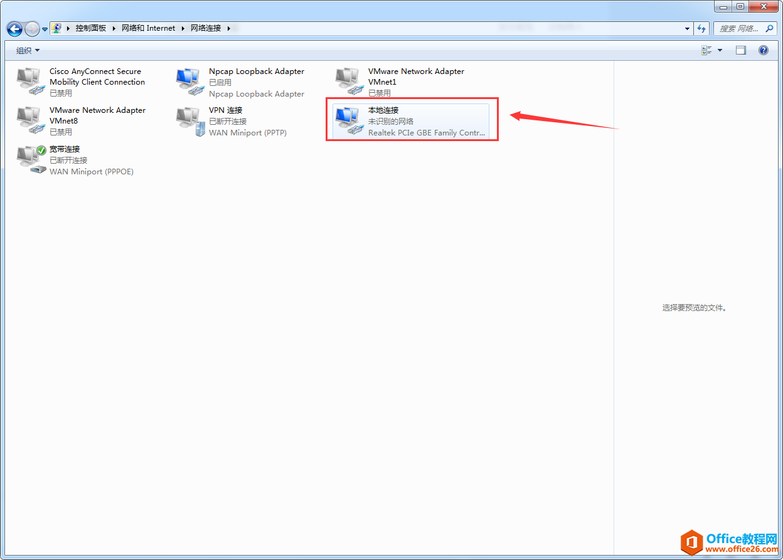Click text 'WAN Miniport (PPTP)'
The height and width of the screenshot is (560, 783).
[248, 133]
